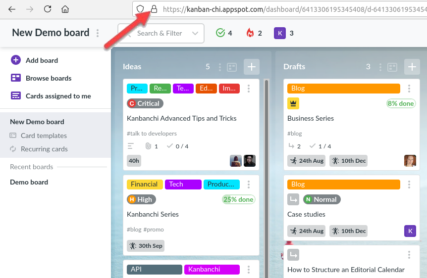Viewport: 427px width, 278px height.
Task: Open Browse boards
Action: pos(49,78)
